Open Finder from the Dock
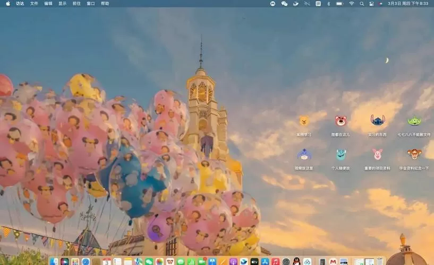 click(55, 261)
